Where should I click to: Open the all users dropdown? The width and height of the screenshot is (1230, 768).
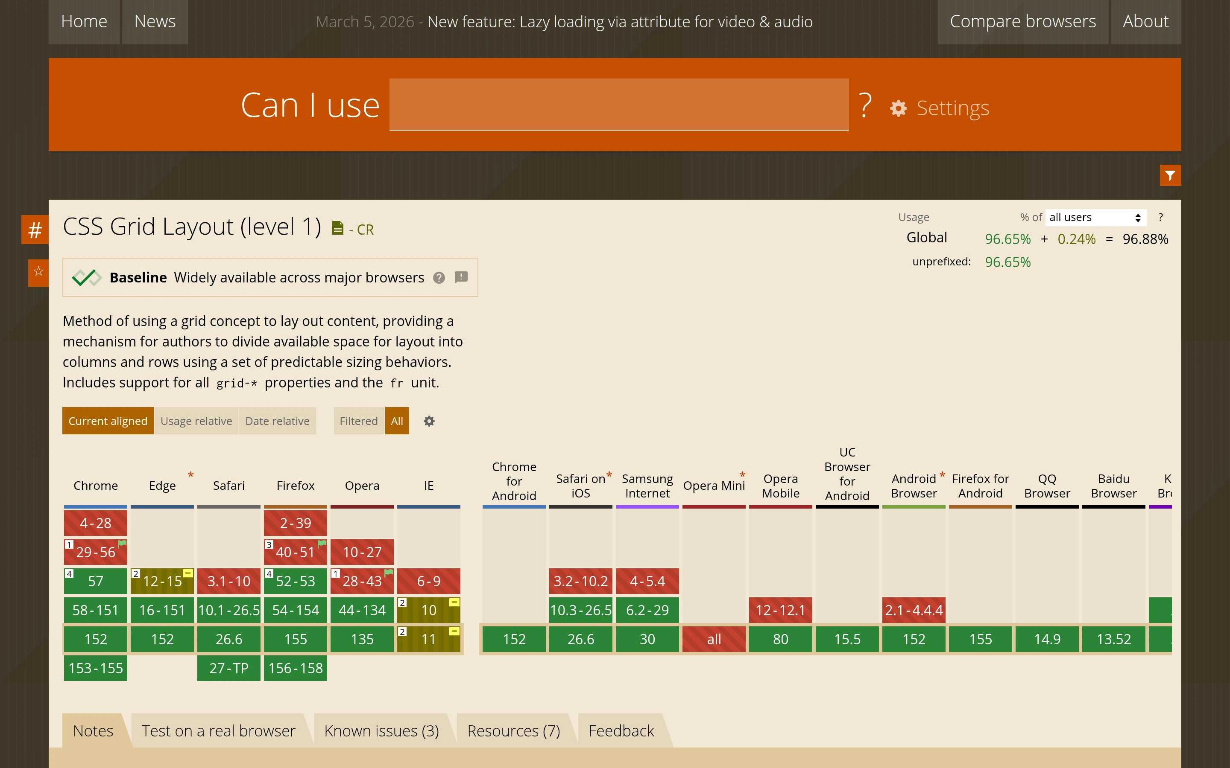click(x=1096, y=218)
